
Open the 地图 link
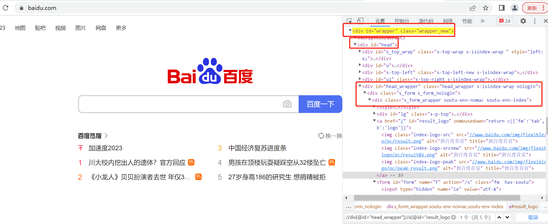click(20, 28)
